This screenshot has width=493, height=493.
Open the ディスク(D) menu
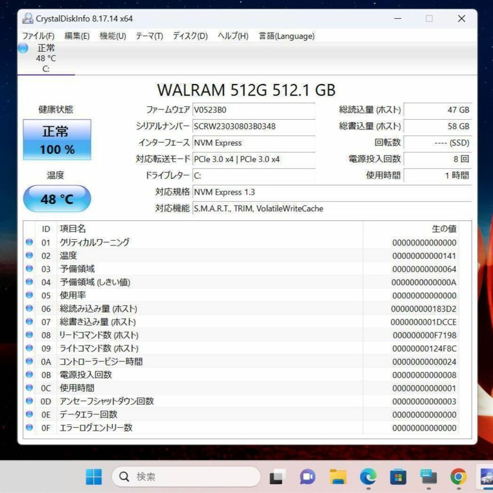[x=190, y=36]
